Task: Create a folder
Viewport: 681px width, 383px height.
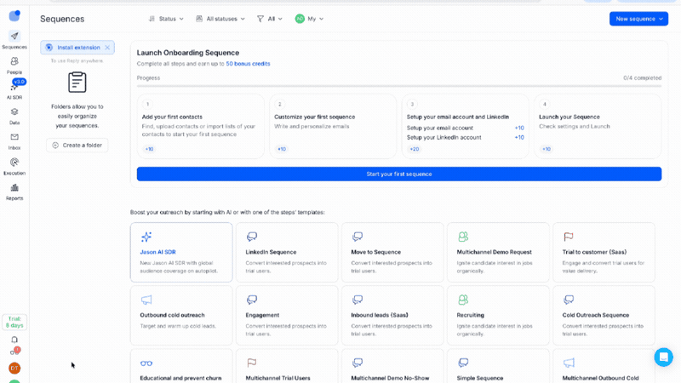Action: pyautogui.click(x=77, y=145)
